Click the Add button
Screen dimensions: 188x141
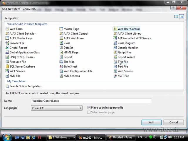(x=152, y=122)
